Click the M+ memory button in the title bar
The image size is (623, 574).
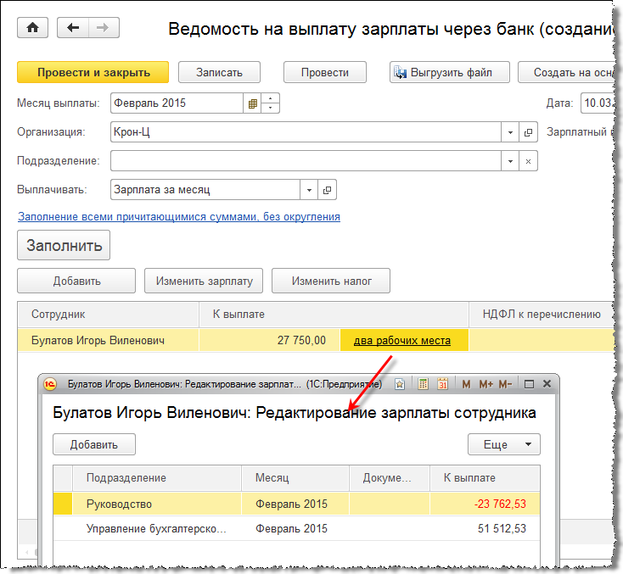click(485, 384)
